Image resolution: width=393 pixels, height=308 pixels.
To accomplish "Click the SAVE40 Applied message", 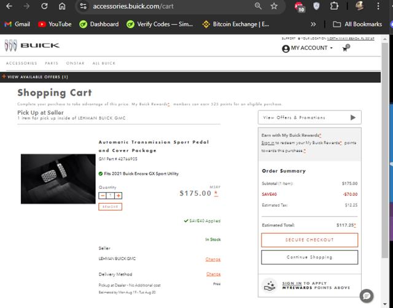I will coord(202,221).
